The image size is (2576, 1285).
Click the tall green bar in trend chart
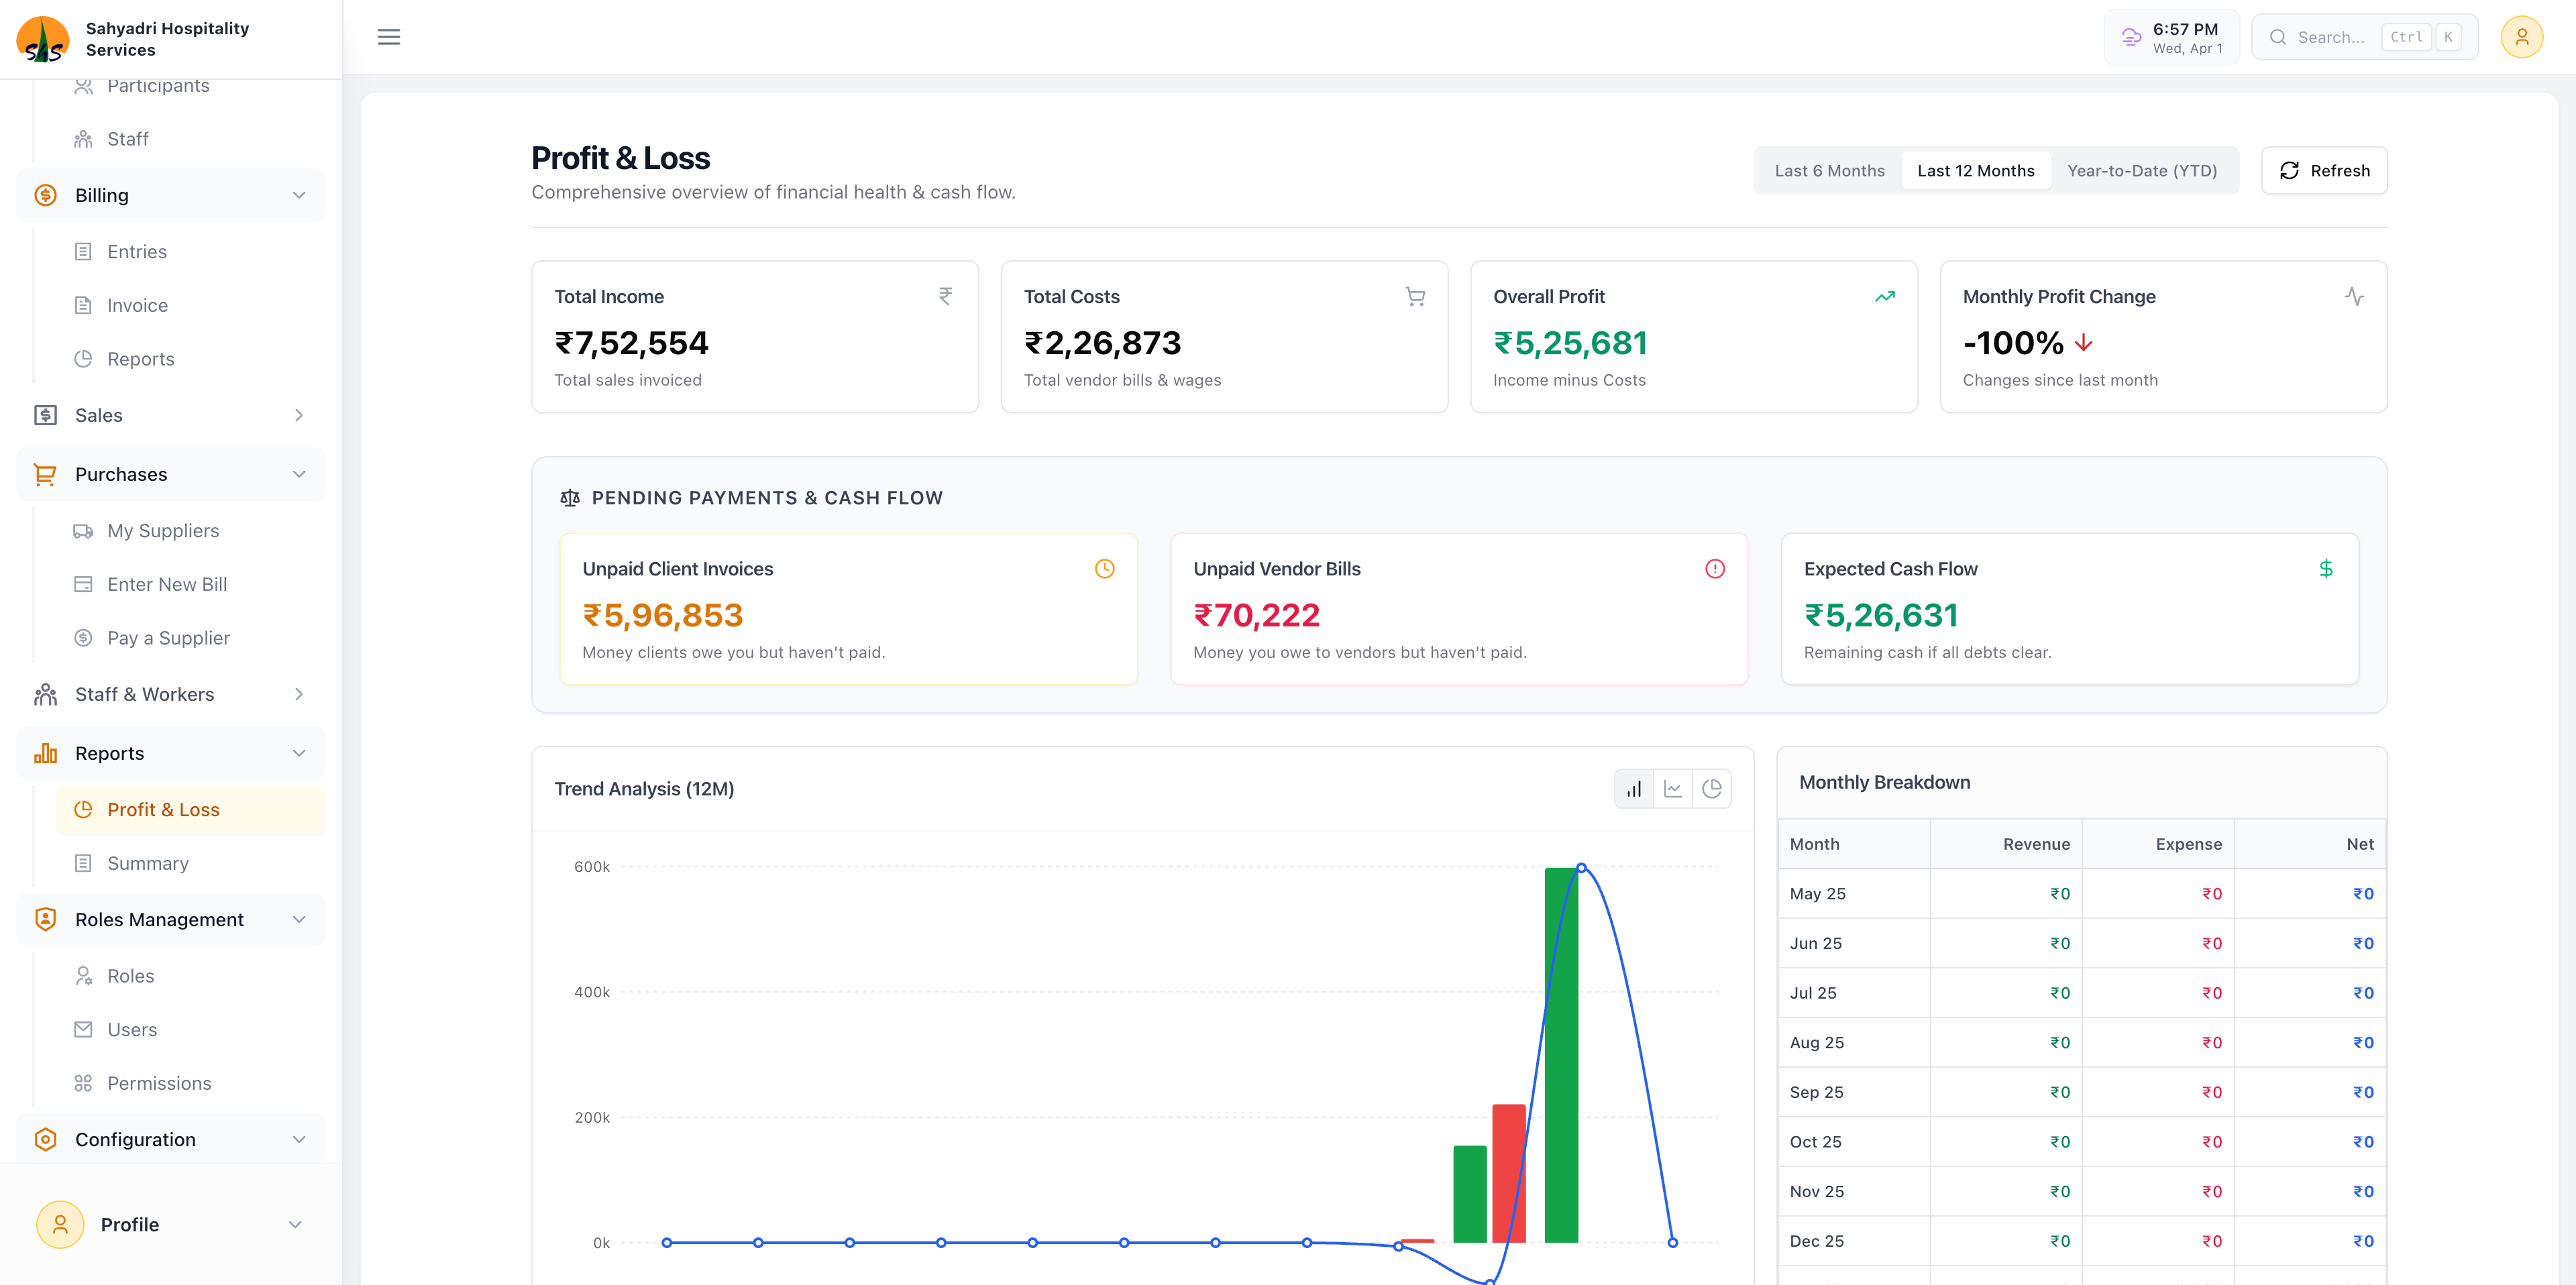point(1561,1055)
